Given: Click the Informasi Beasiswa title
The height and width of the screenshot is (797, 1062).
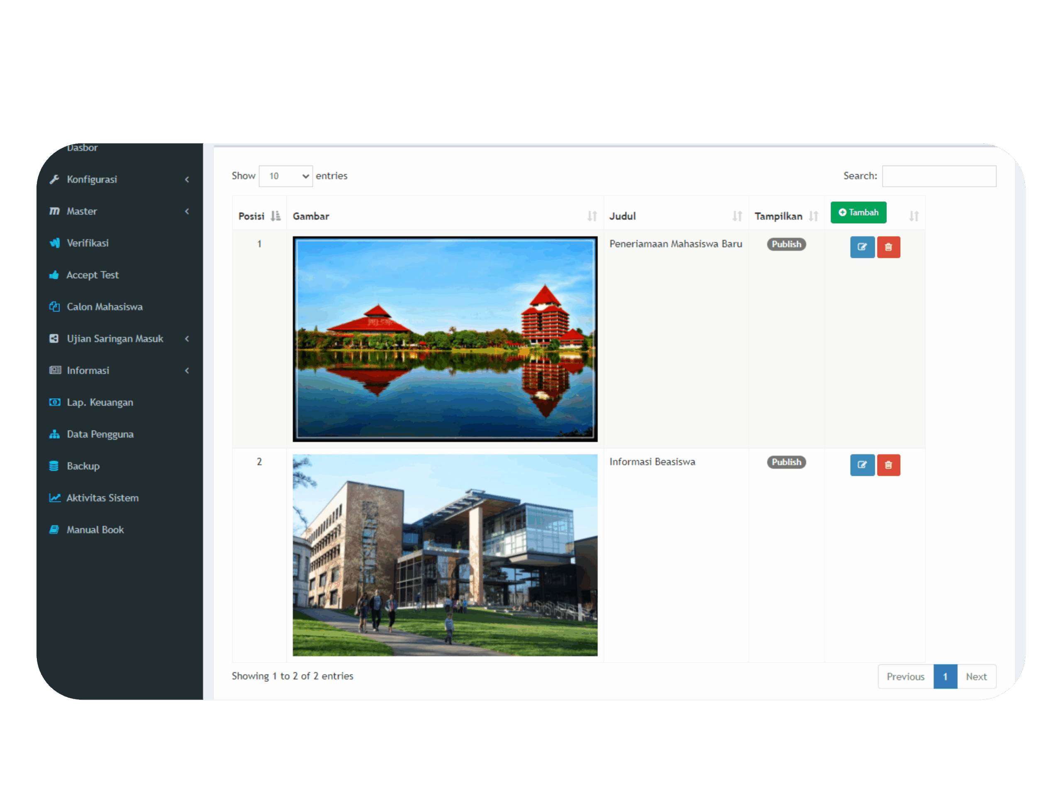Looking at the screenshot, I should pyautogui.click(x=652, y=462).
